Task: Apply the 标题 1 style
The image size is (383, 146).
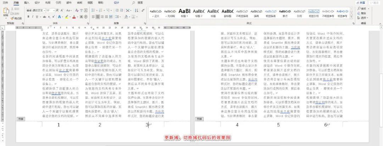Action: pos(184,13)
